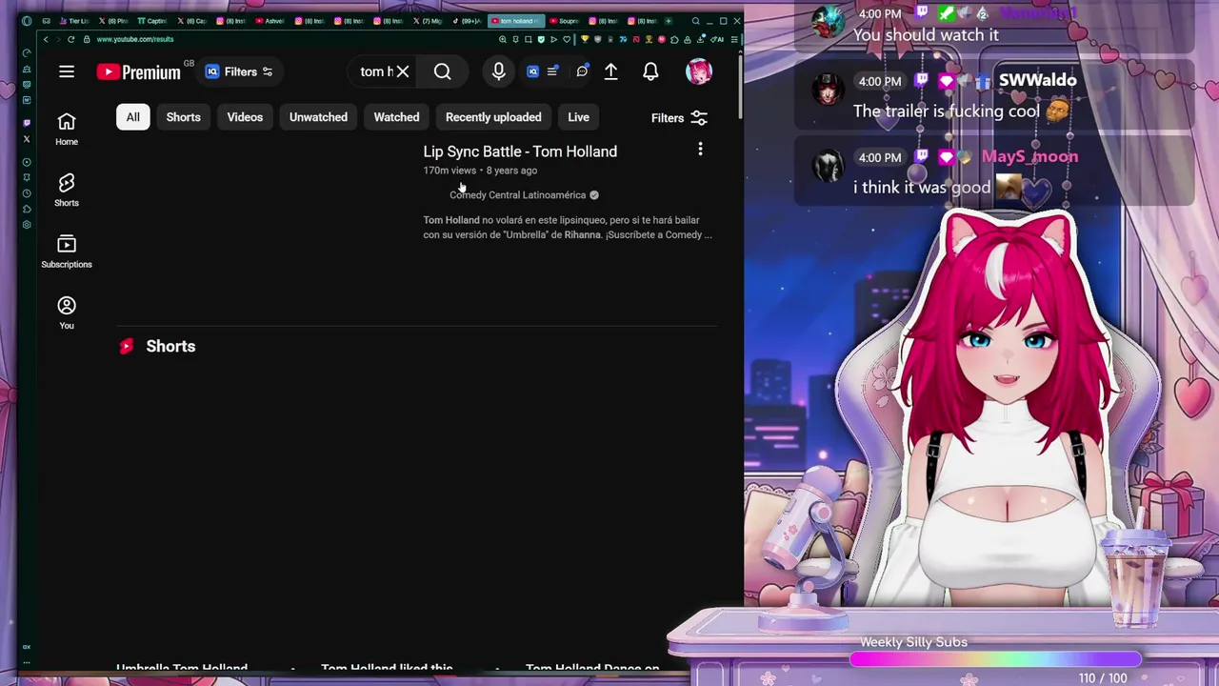This screenshot has width=1219, height=686.
Task: Click the YouTube Premium logo
Action: (x=139, y=72)
